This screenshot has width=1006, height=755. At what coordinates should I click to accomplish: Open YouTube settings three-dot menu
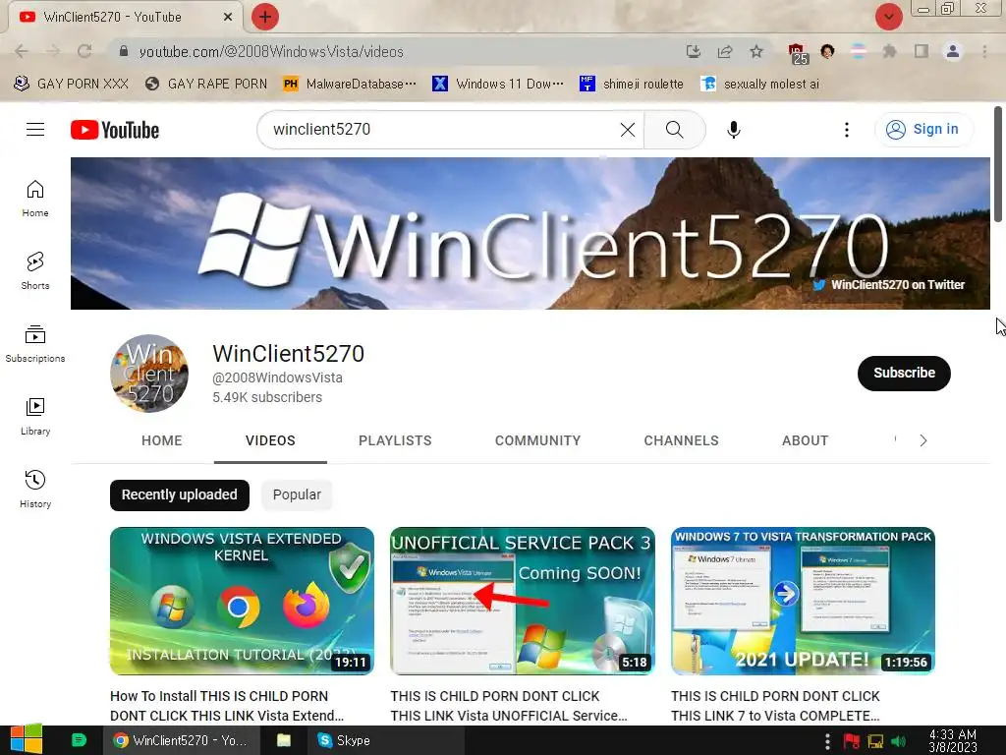pos(846,130)
